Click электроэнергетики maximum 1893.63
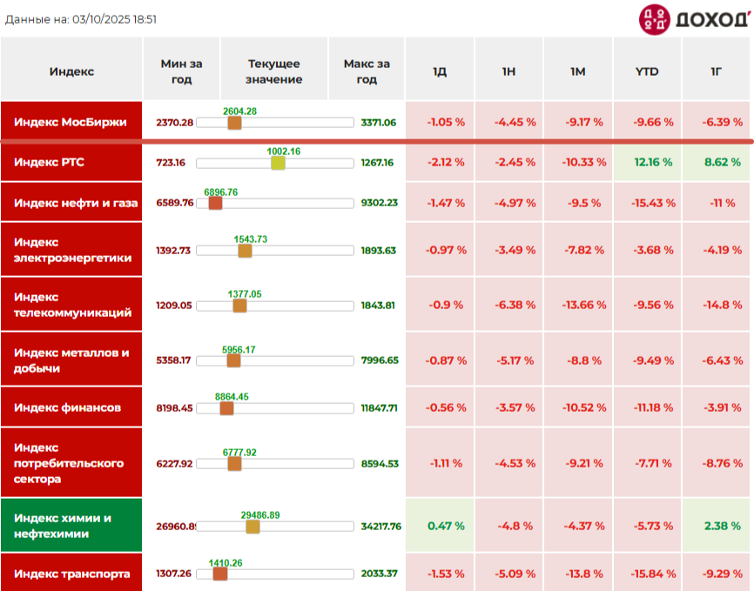 379,251
